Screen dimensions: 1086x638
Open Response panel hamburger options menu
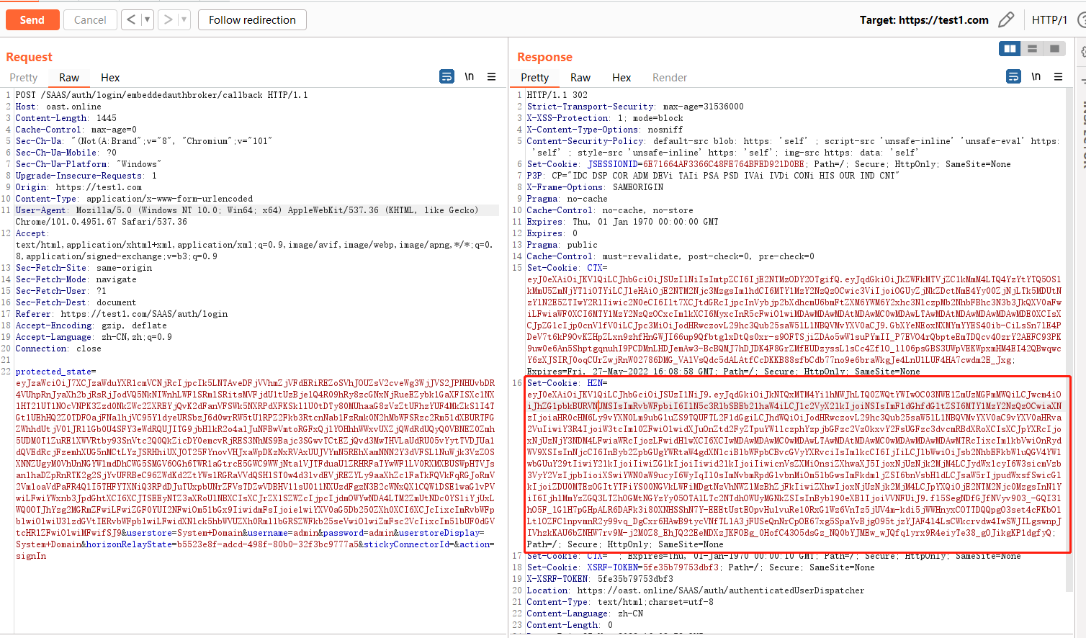[1058, 76]
